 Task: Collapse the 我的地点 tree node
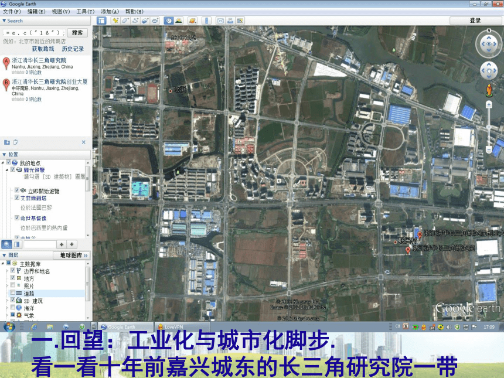click(3, 163)
